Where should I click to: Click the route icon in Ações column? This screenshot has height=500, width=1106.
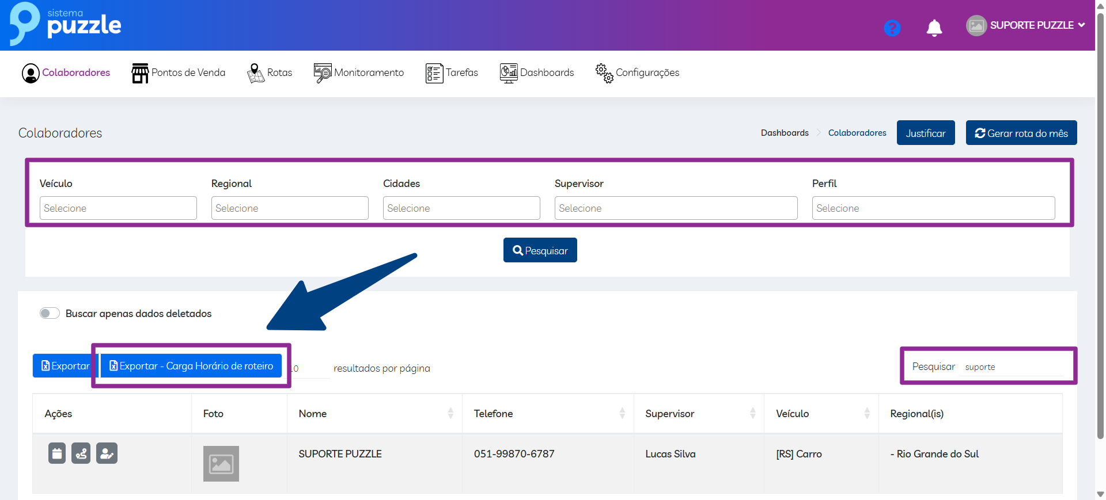[x=81, y=453]
